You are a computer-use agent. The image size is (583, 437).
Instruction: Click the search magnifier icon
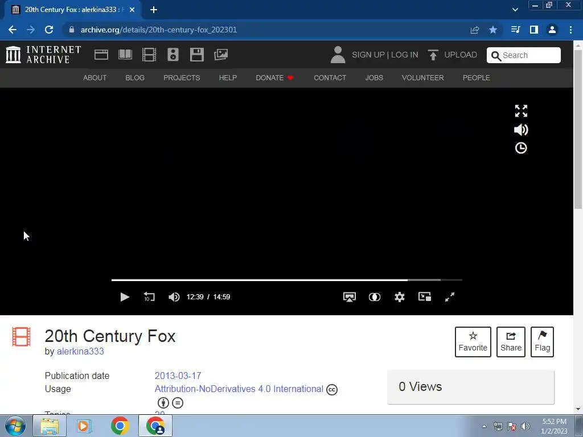496,56
